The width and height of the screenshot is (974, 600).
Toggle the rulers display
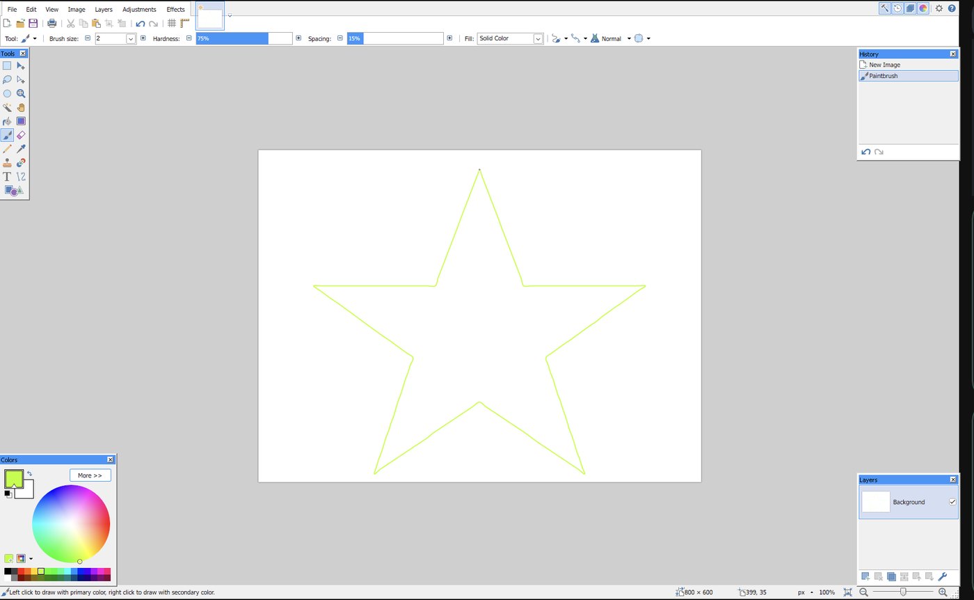point(185,24)
